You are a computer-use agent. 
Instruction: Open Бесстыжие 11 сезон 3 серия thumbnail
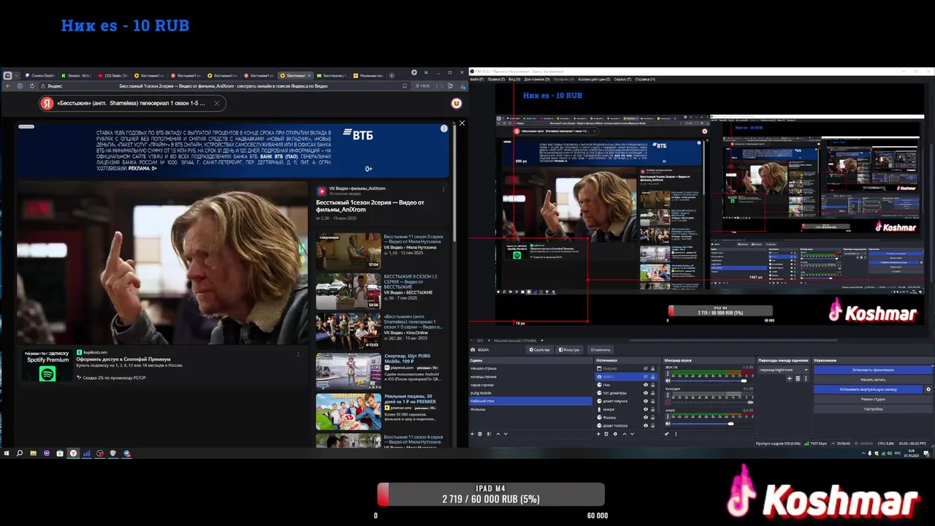coord(348,251)
